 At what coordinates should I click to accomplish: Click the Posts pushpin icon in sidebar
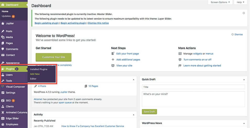[x=3, y=31]
